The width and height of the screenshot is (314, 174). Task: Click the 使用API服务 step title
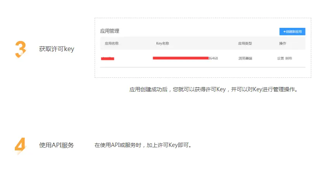pyautogui.click(x=57, y=145)
